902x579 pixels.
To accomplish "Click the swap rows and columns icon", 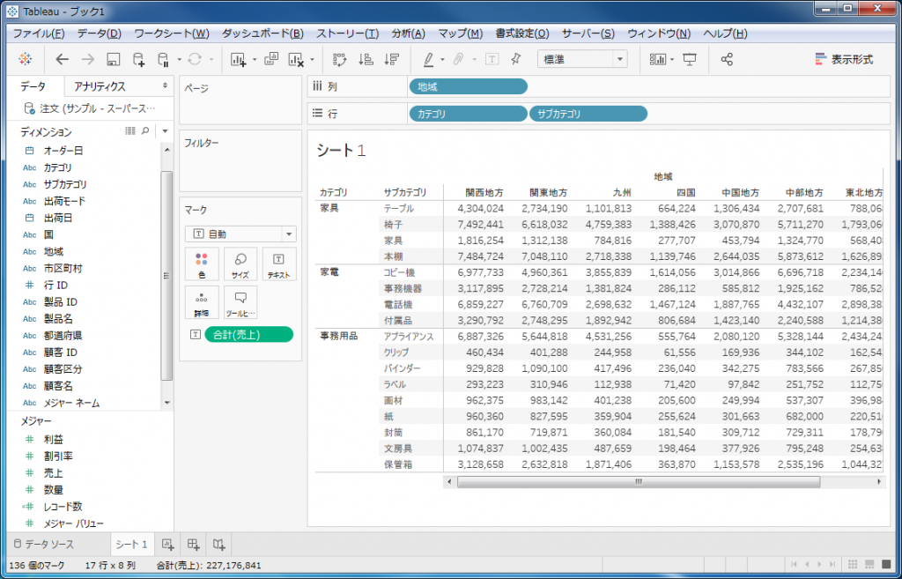I will pos(339,59).
